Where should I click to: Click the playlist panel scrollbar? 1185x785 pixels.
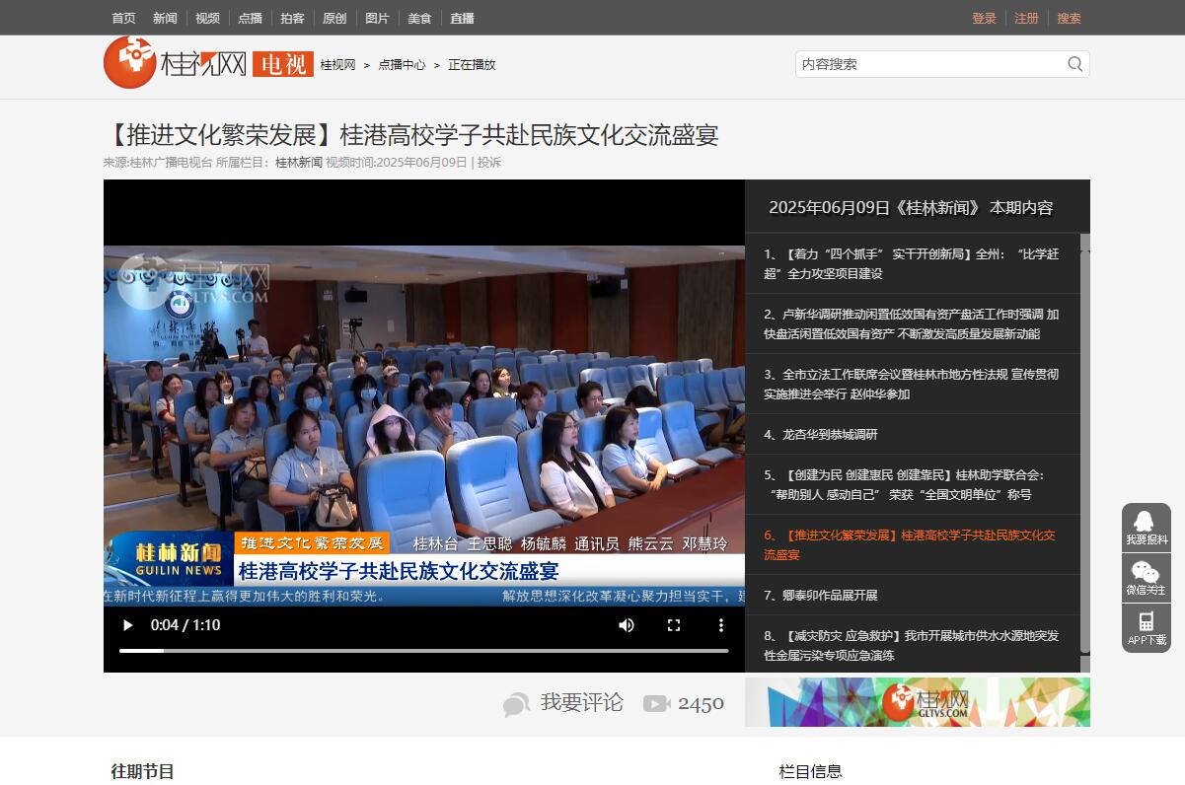[1084, 444]
